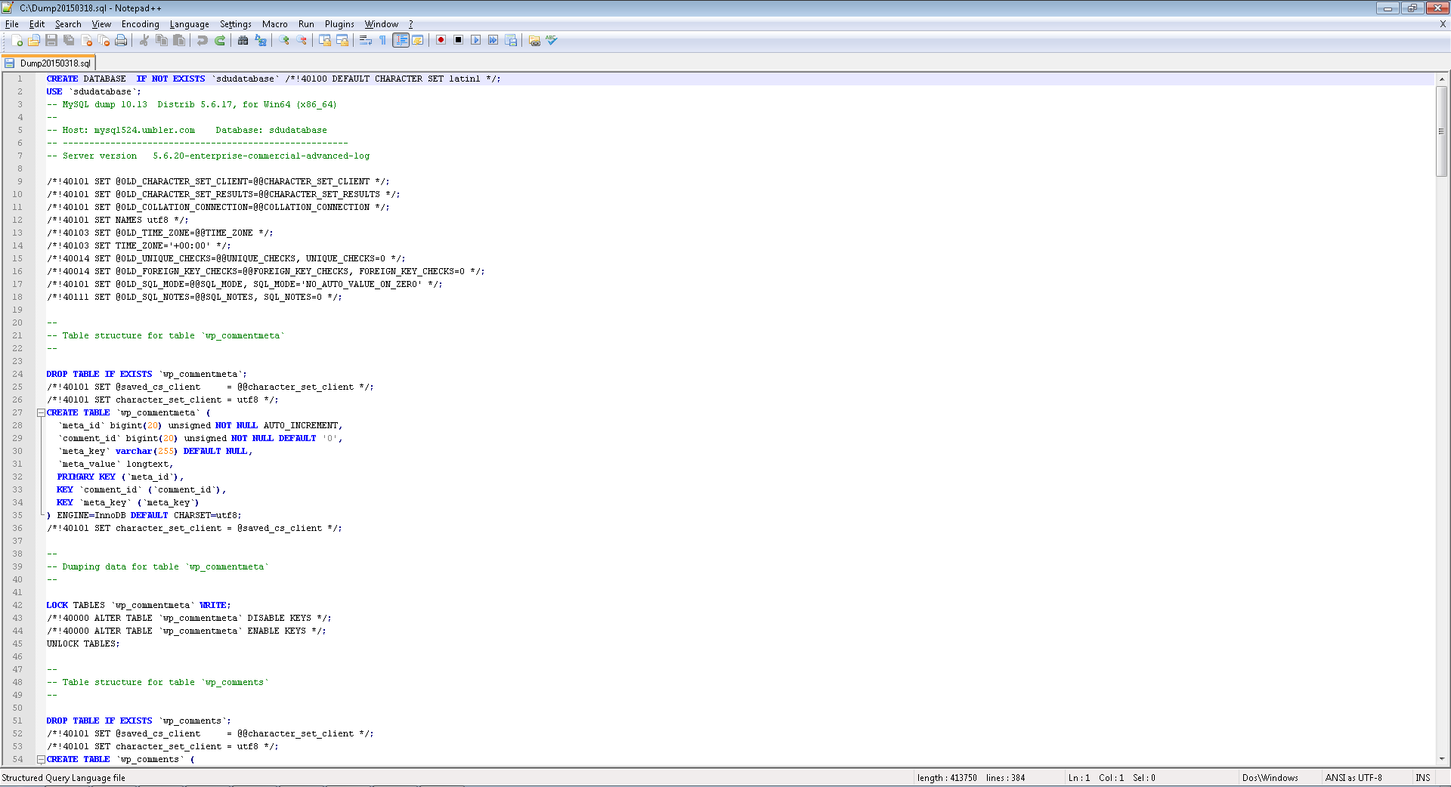Create a new document
The height and width of the screenshot is (787, 1451).
pos(16,40)
